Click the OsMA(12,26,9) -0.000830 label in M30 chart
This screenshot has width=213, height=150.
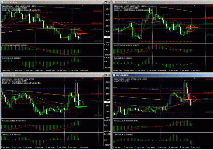click(x=123, y=135)
